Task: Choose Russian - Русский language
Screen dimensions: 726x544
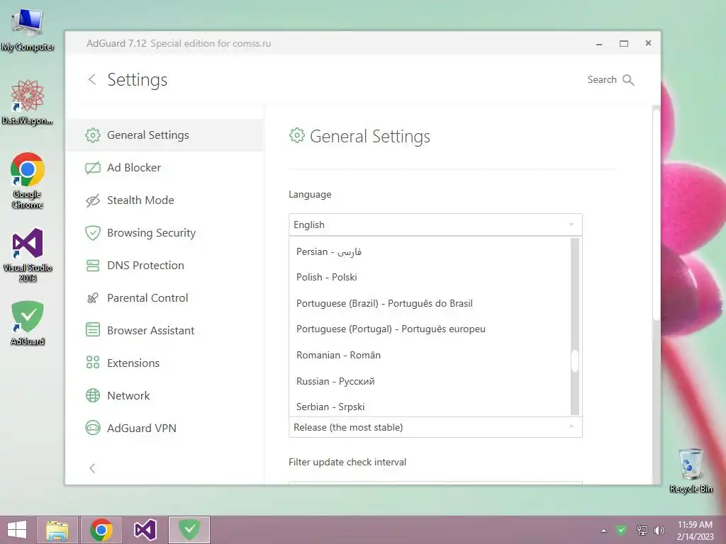Action: pyautogui.click(x=430, y=381)
